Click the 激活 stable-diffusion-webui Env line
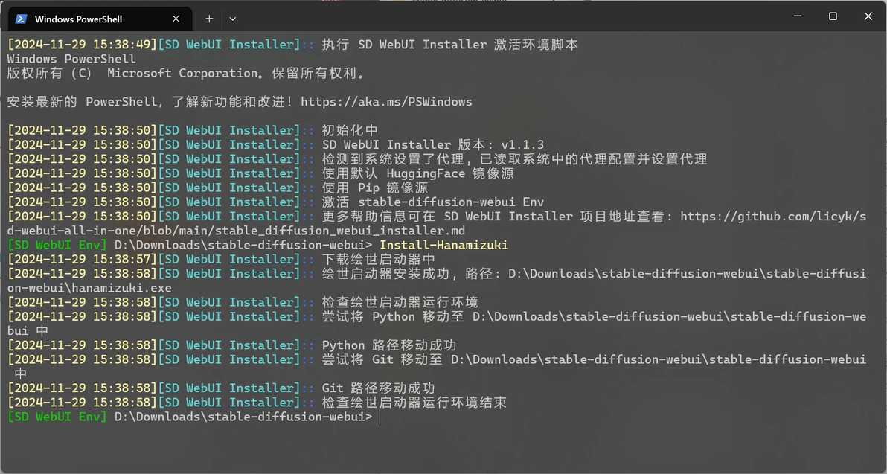The image size is (887, 474). 432,202
